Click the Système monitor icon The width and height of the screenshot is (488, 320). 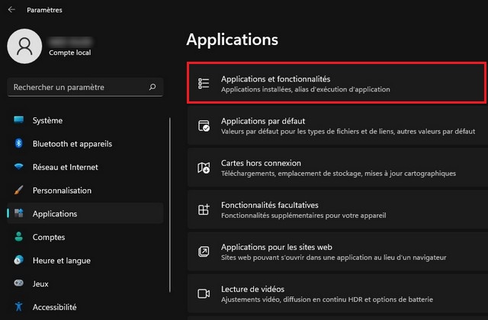[18, 120]
